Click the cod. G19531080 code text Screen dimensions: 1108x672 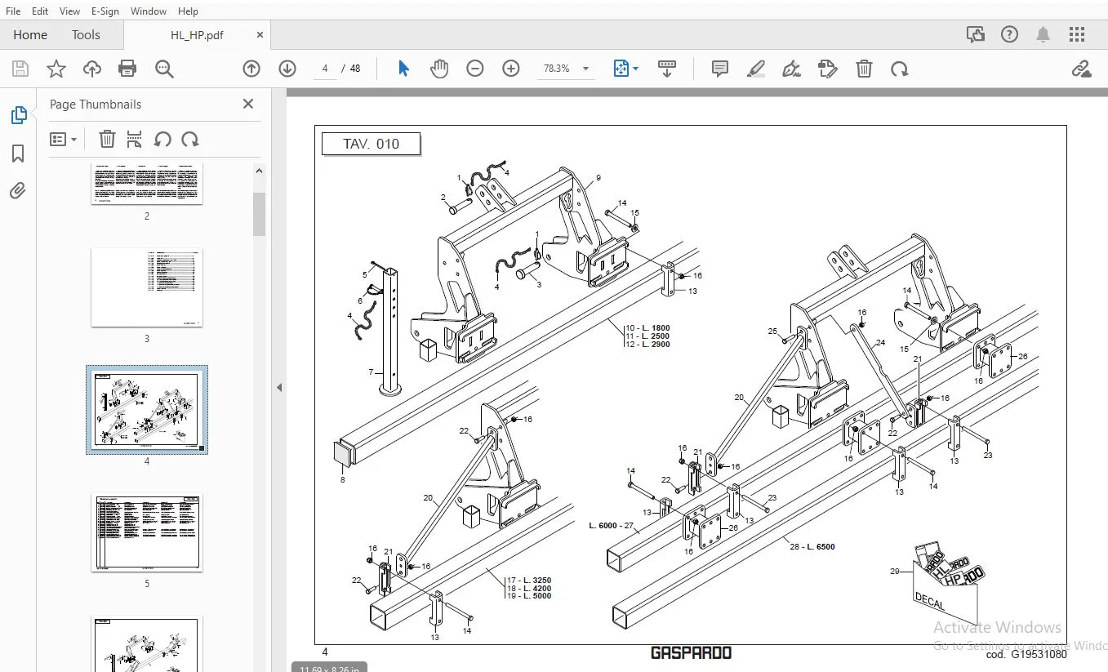(x=1026, y=654)
